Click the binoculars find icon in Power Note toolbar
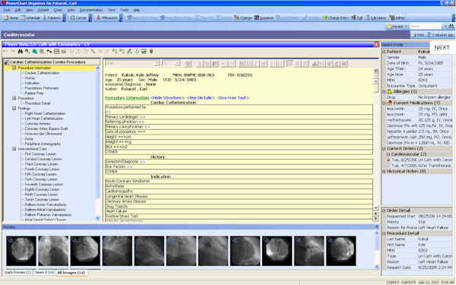456x285 pixels. pyautogui.click(x=20, y=52)
